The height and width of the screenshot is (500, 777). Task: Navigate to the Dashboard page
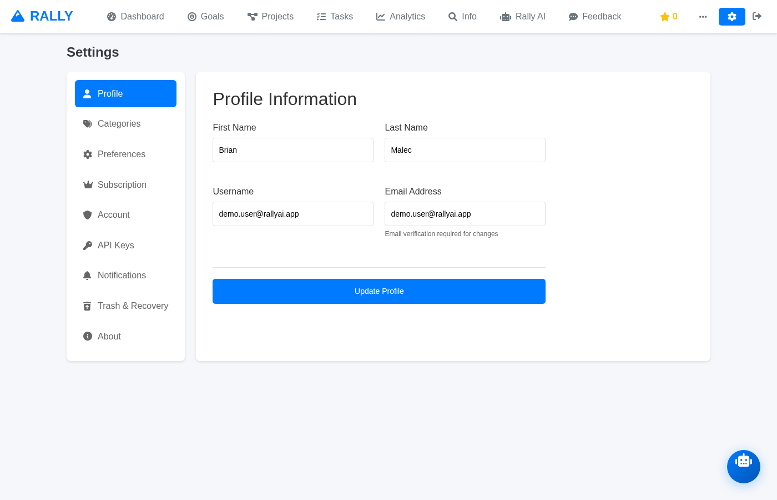point(135,17)
